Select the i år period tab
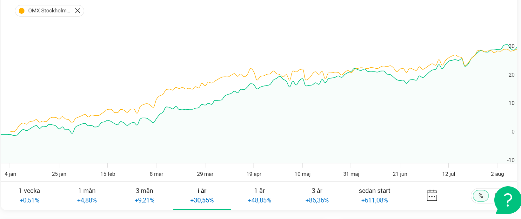Viewport: 521px width, 219px height. [x=202, y=195]
